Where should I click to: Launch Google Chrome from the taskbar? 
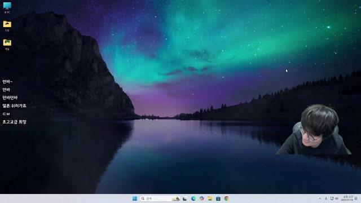coord(227,198)
